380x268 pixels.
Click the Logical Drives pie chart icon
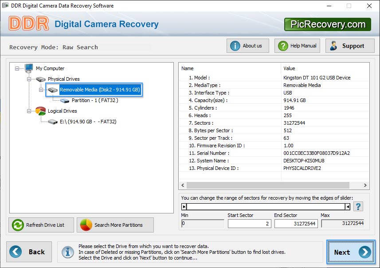click(40, 111)
